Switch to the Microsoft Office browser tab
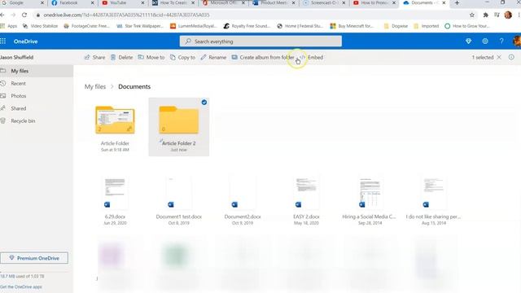This screenshot has width=521, height=293. pyautogui.click(x=224, y=2)
